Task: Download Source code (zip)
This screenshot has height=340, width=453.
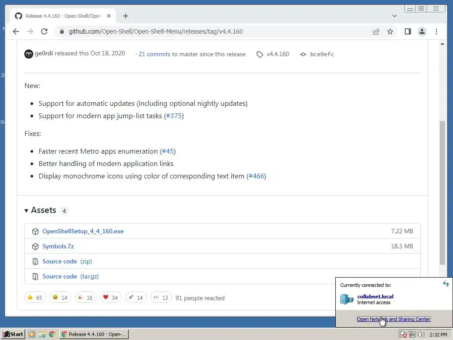Action: (67, 261)
